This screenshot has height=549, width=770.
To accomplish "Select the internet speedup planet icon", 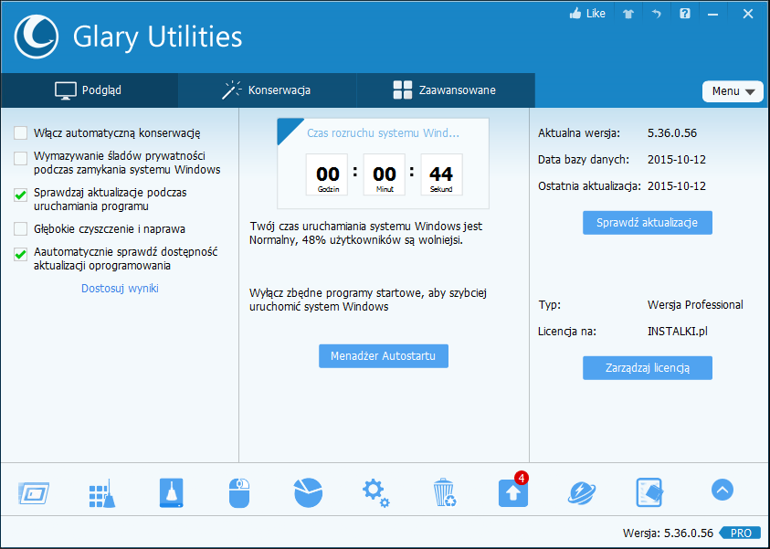I will pyautogui.click(x=581, y=491).
